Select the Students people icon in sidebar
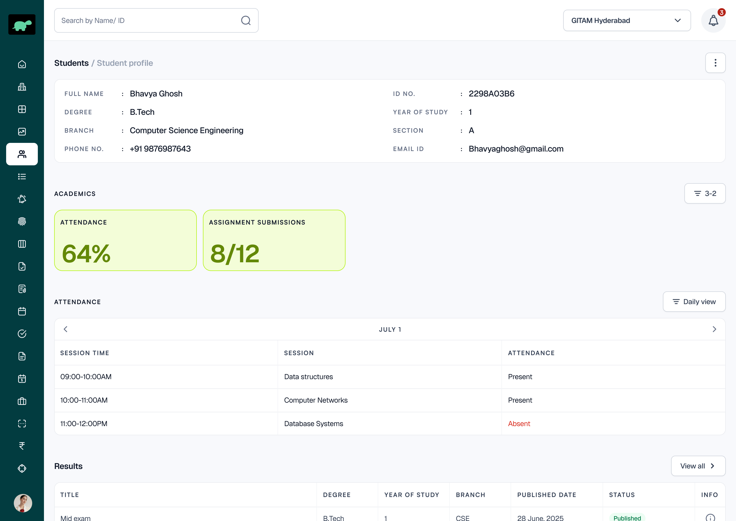This screenshot has height=521, width=736. [x=22, y=154]
